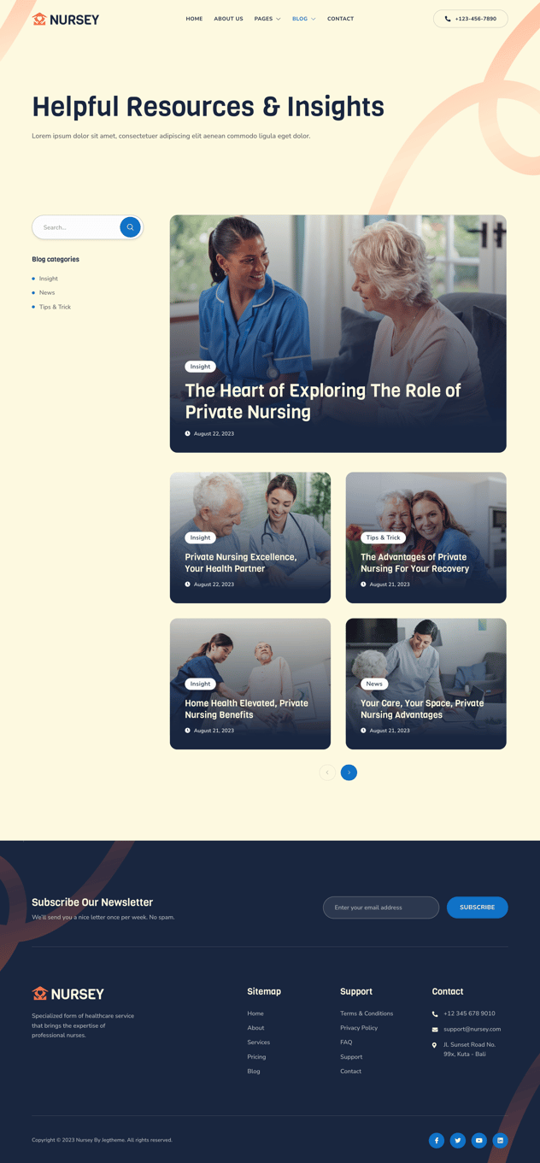
Task: Open the Twitter social icon in footer
Action: click(458, 1140)
